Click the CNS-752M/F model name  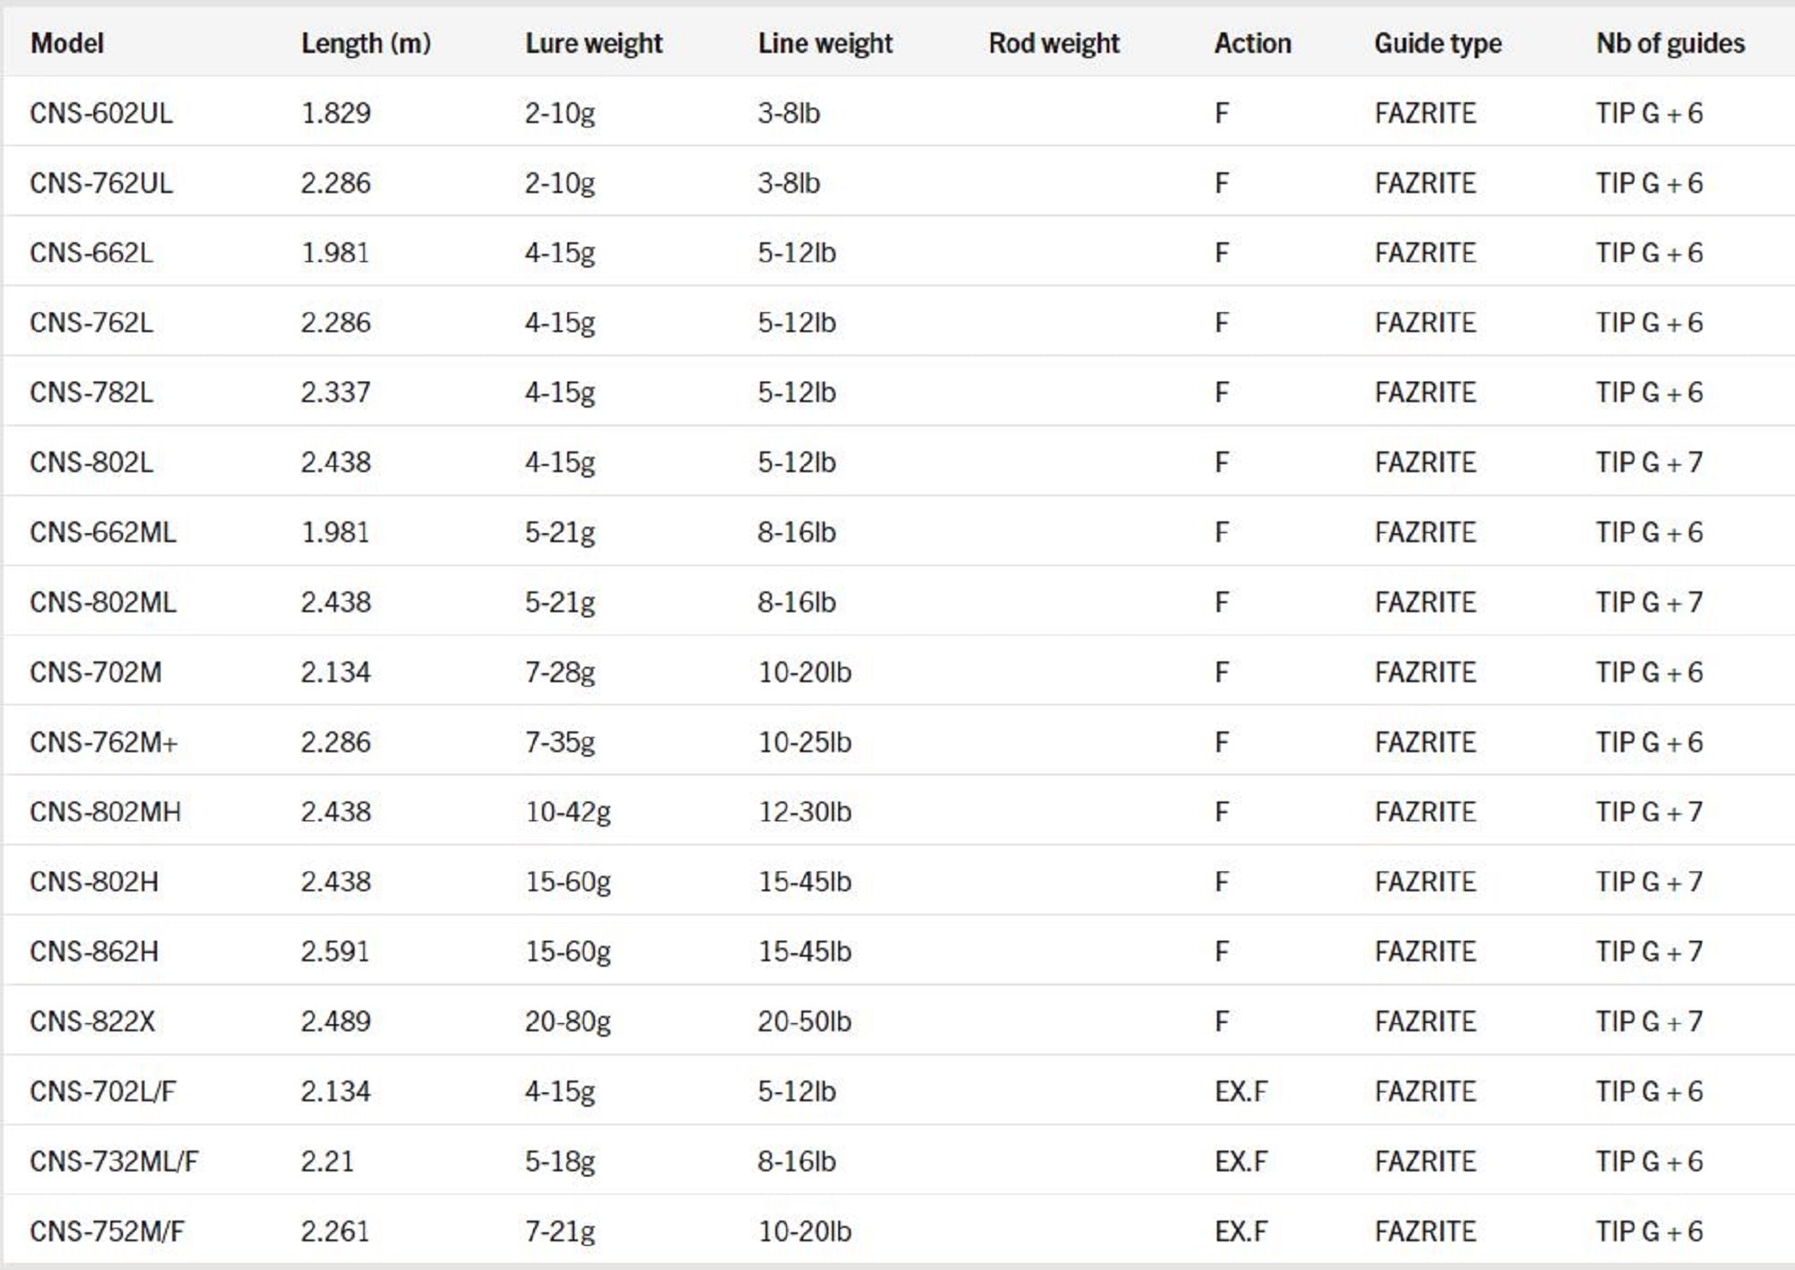pyautogui.click(x=106, y=1231)
